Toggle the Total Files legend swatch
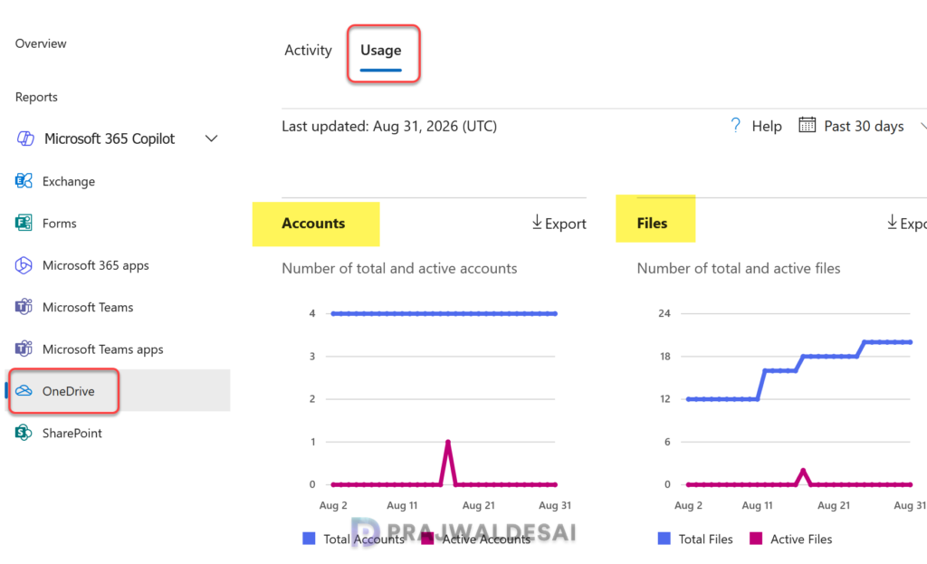Image resolution: width=927 pixels, height=564 pixels. 664,539
